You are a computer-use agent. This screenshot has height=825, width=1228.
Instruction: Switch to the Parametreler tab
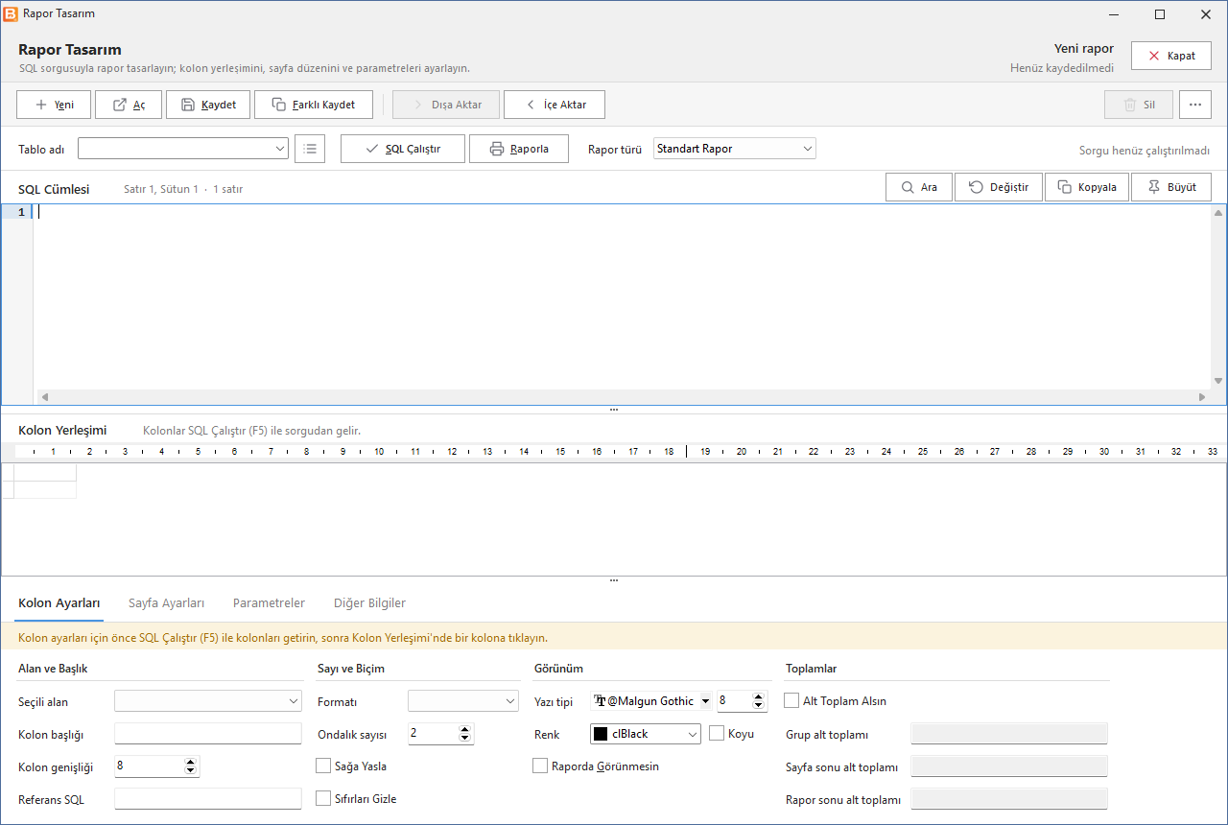pyautogui.click(x=269, y=603)
